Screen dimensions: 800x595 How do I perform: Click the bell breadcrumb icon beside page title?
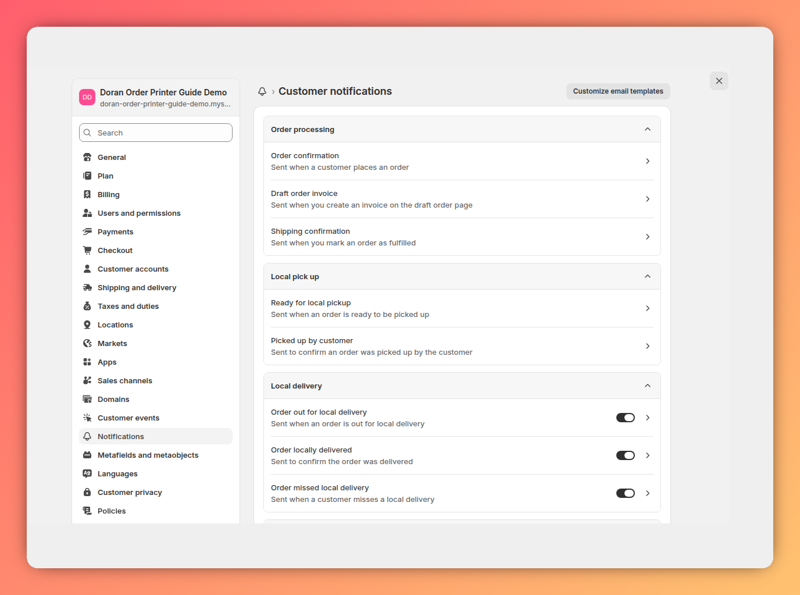pyautogui.click(x=262, y=91)
